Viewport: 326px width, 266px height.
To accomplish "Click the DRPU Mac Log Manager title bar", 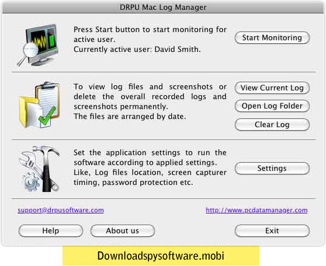I will [x=163, y=8].
